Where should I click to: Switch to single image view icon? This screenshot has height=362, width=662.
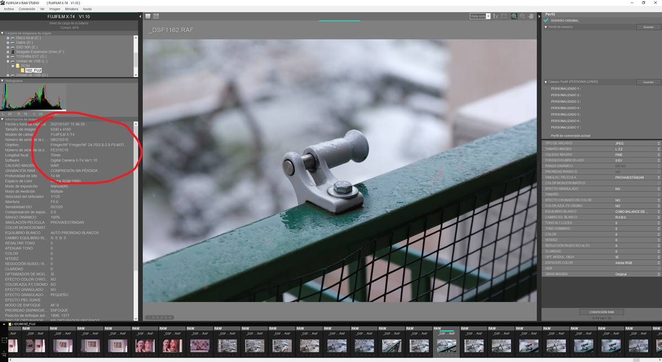point(148,17)
